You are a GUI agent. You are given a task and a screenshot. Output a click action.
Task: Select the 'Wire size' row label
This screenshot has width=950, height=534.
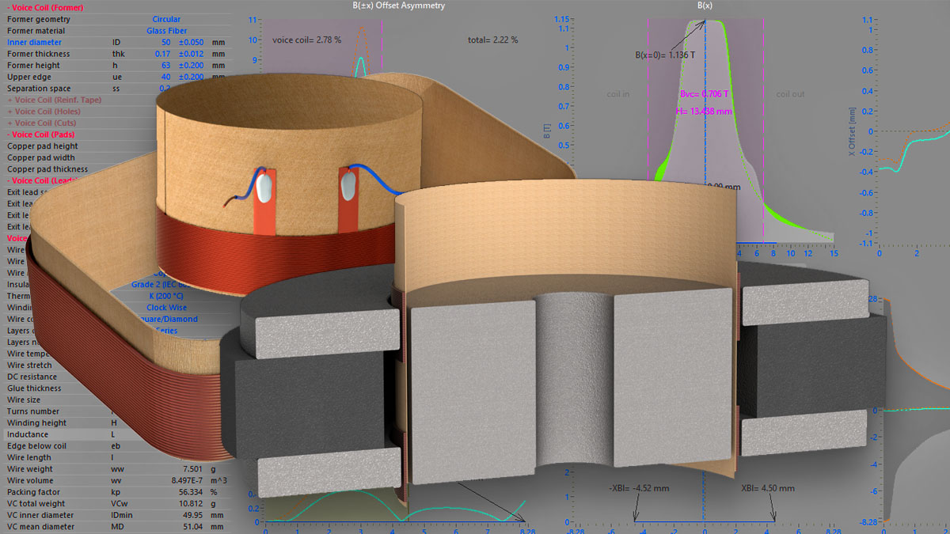click(25, 400)
